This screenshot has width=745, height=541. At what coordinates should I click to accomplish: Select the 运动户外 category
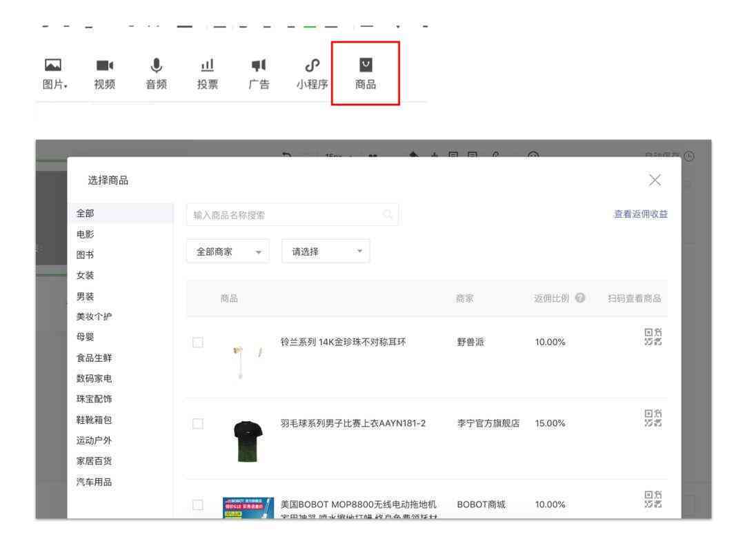point(94,440)
